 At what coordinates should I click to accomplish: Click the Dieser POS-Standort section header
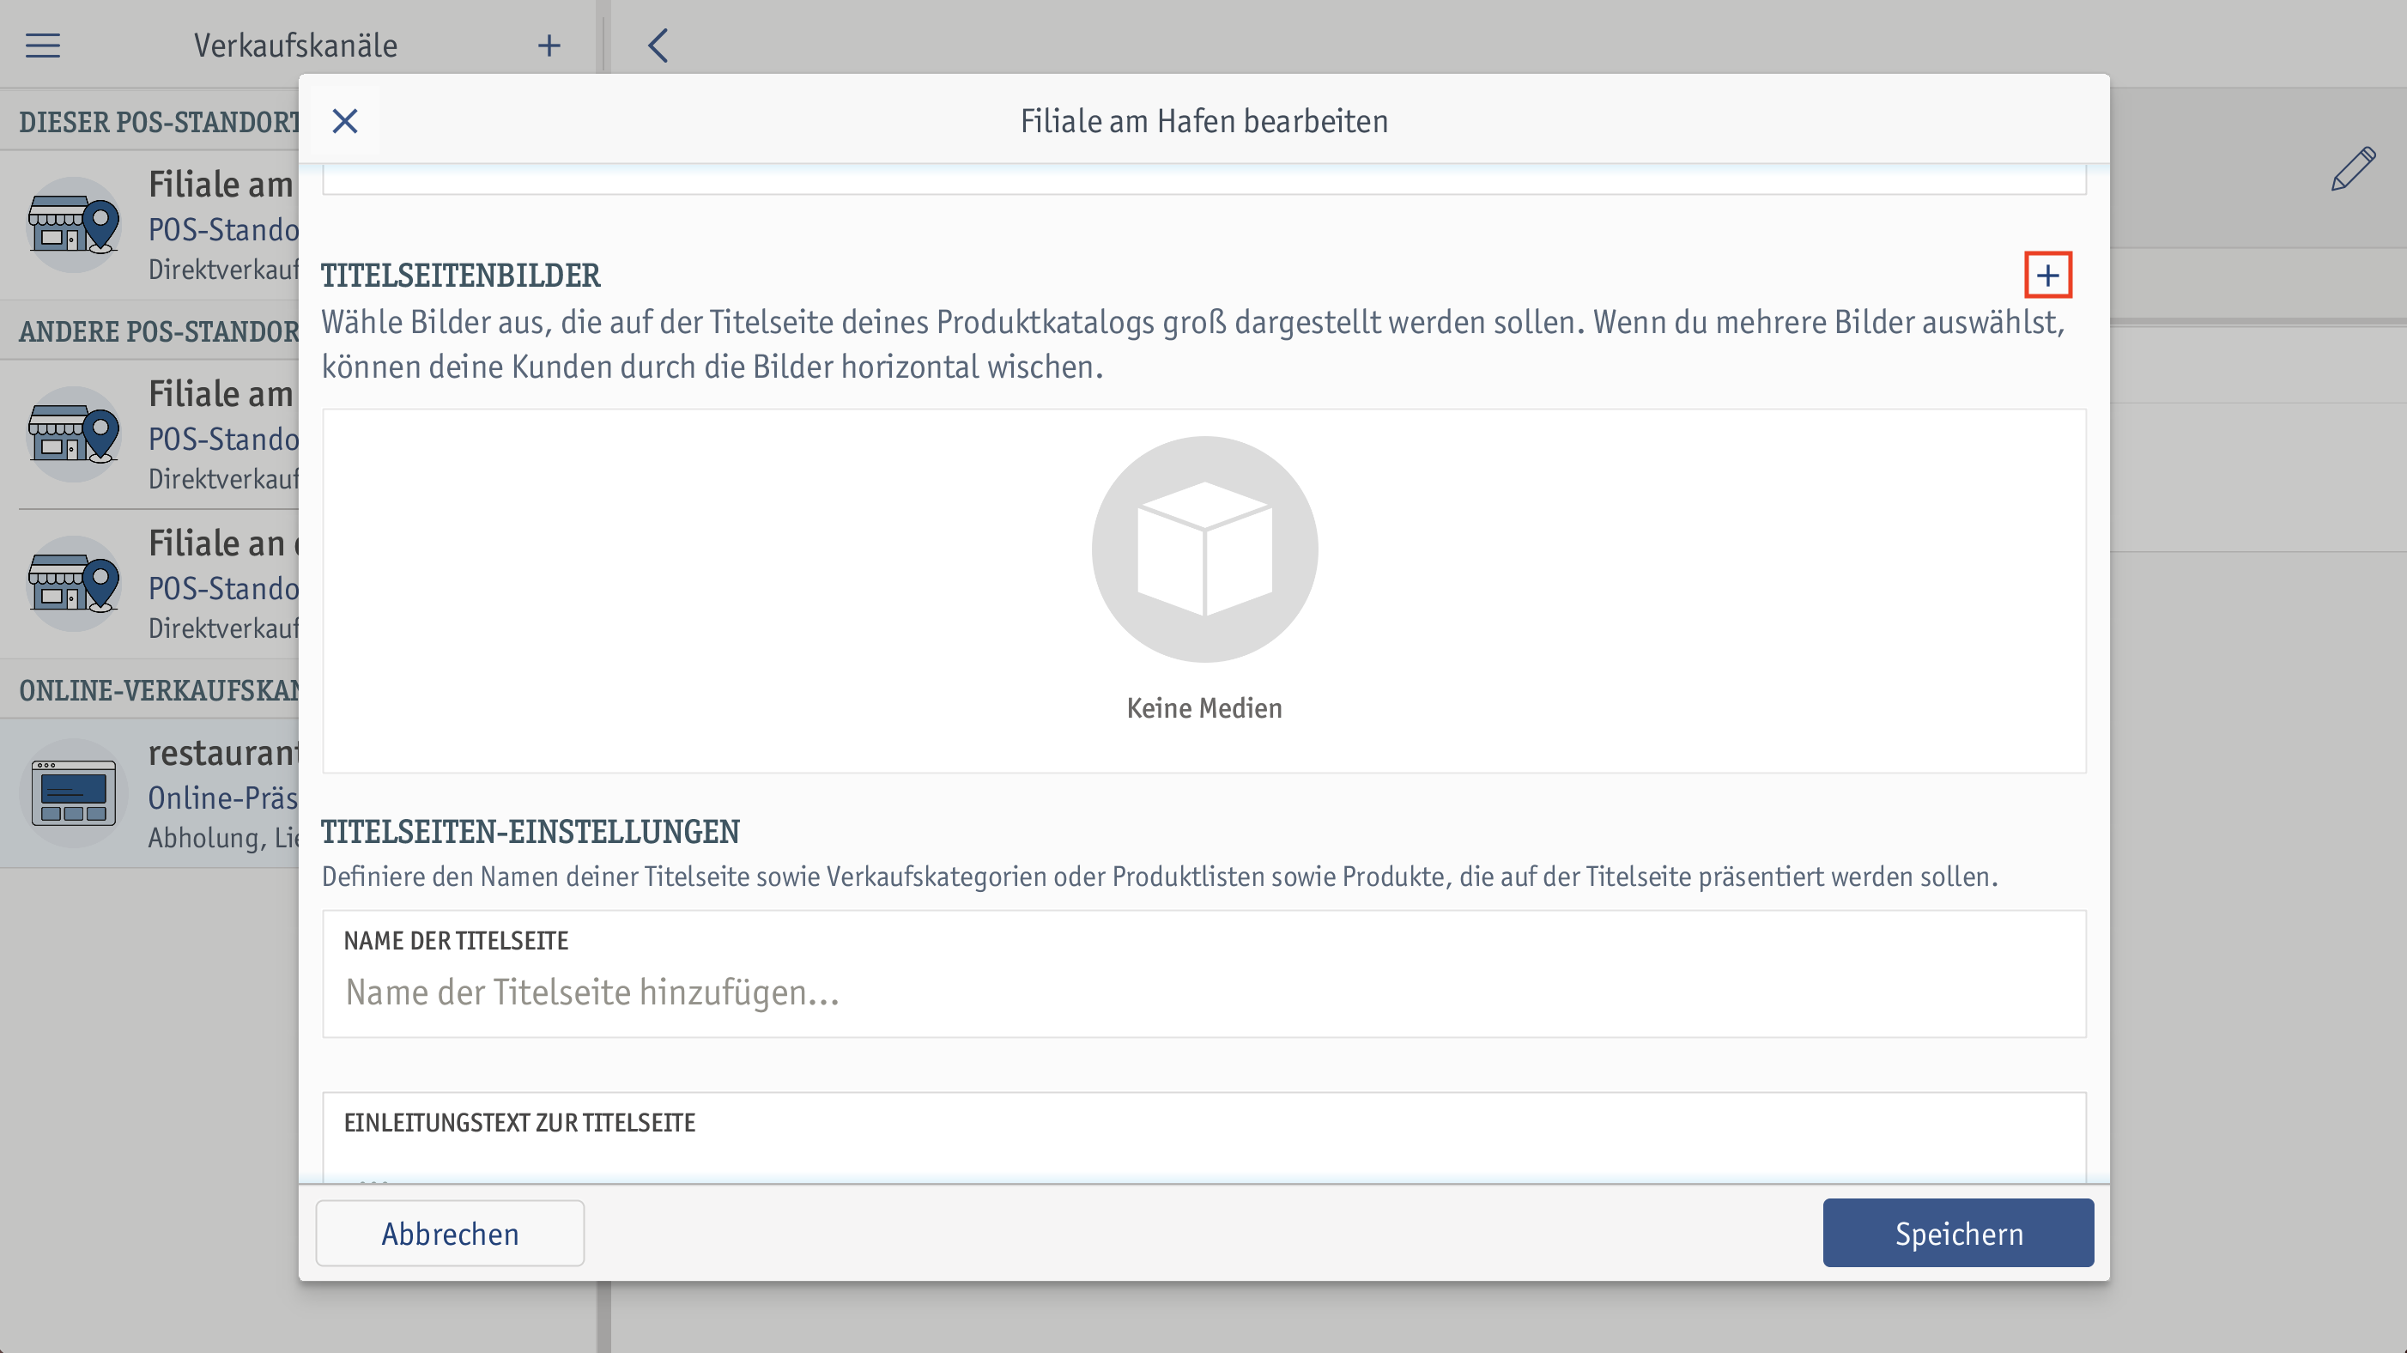(159, 123)
